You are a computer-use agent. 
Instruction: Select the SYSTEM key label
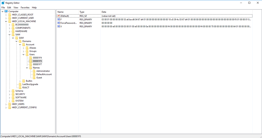pyautogui.click(x=19, y=101)
